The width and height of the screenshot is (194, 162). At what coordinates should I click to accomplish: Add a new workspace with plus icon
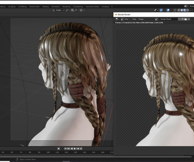point(112,6)
